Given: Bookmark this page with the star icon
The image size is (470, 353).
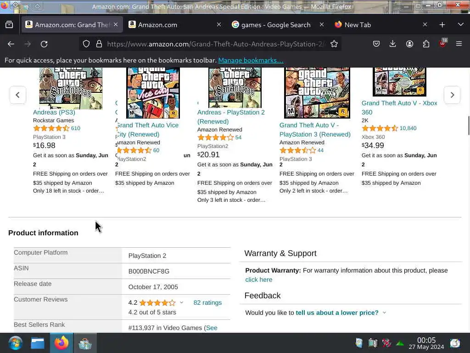Looking at the screenshot, I should pyautogui.click(x=334, y=44).
